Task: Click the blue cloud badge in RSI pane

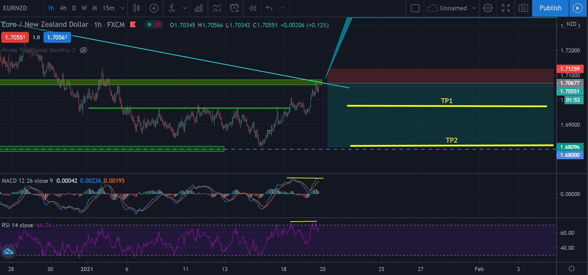Action: coord(8,252)
